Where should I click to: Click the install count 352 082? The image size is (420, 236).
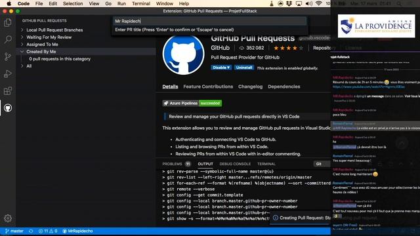[252, 48]
